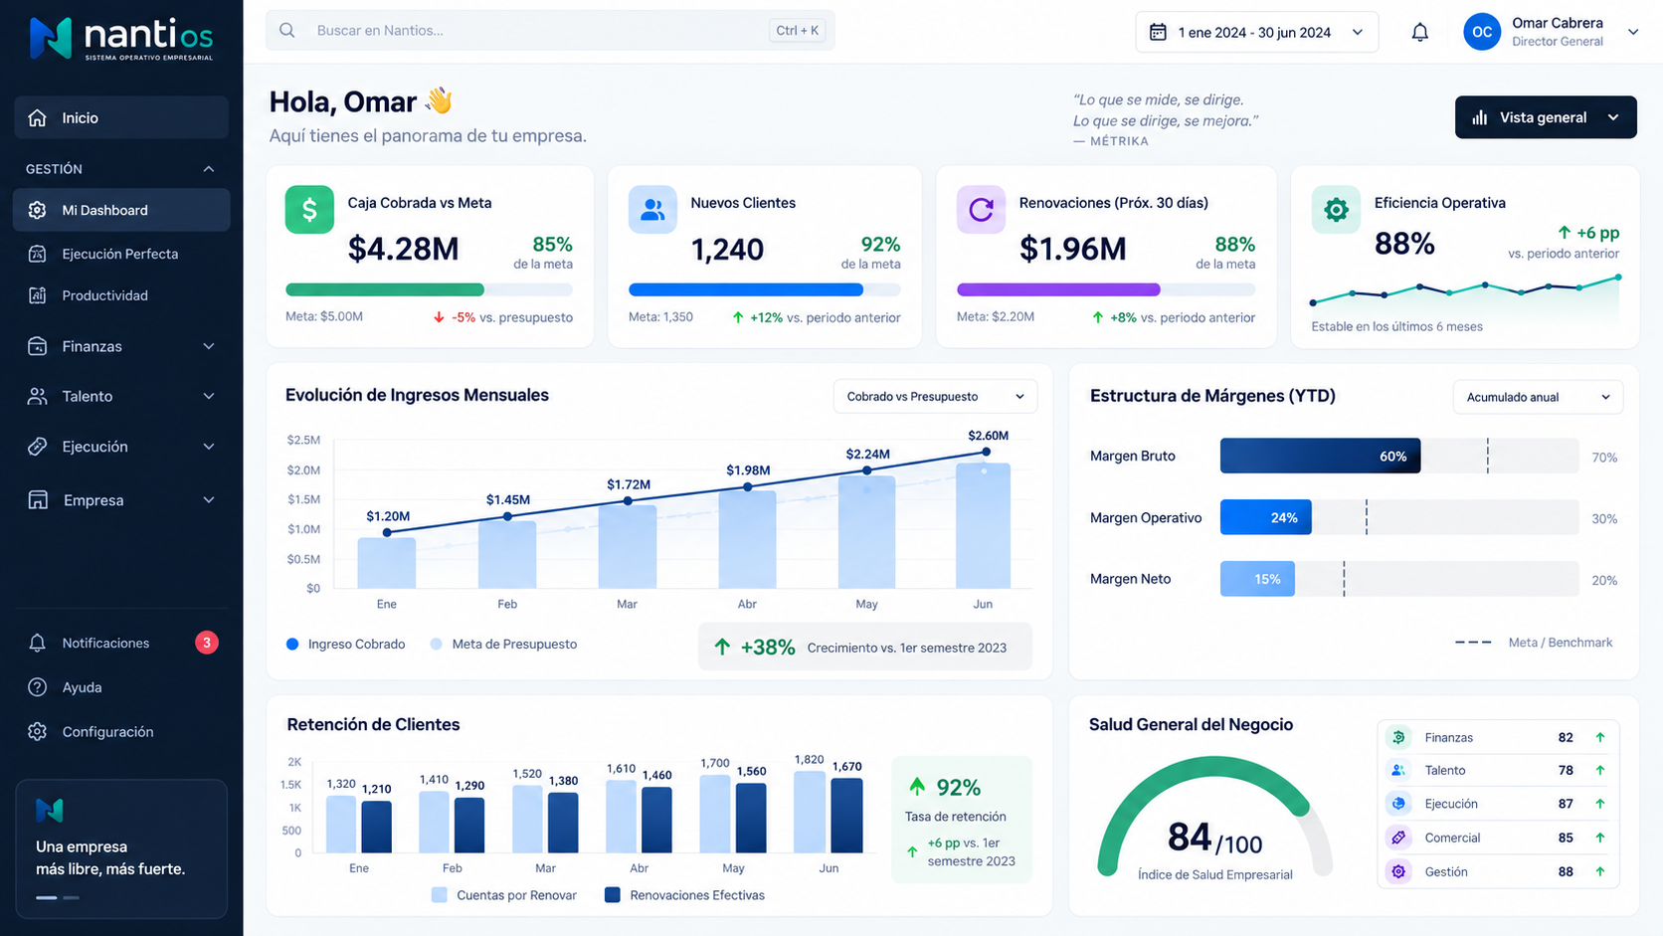Click the 84/100 health gauge
This screenshot has height=936, width=1663.
coord(1215,819)
